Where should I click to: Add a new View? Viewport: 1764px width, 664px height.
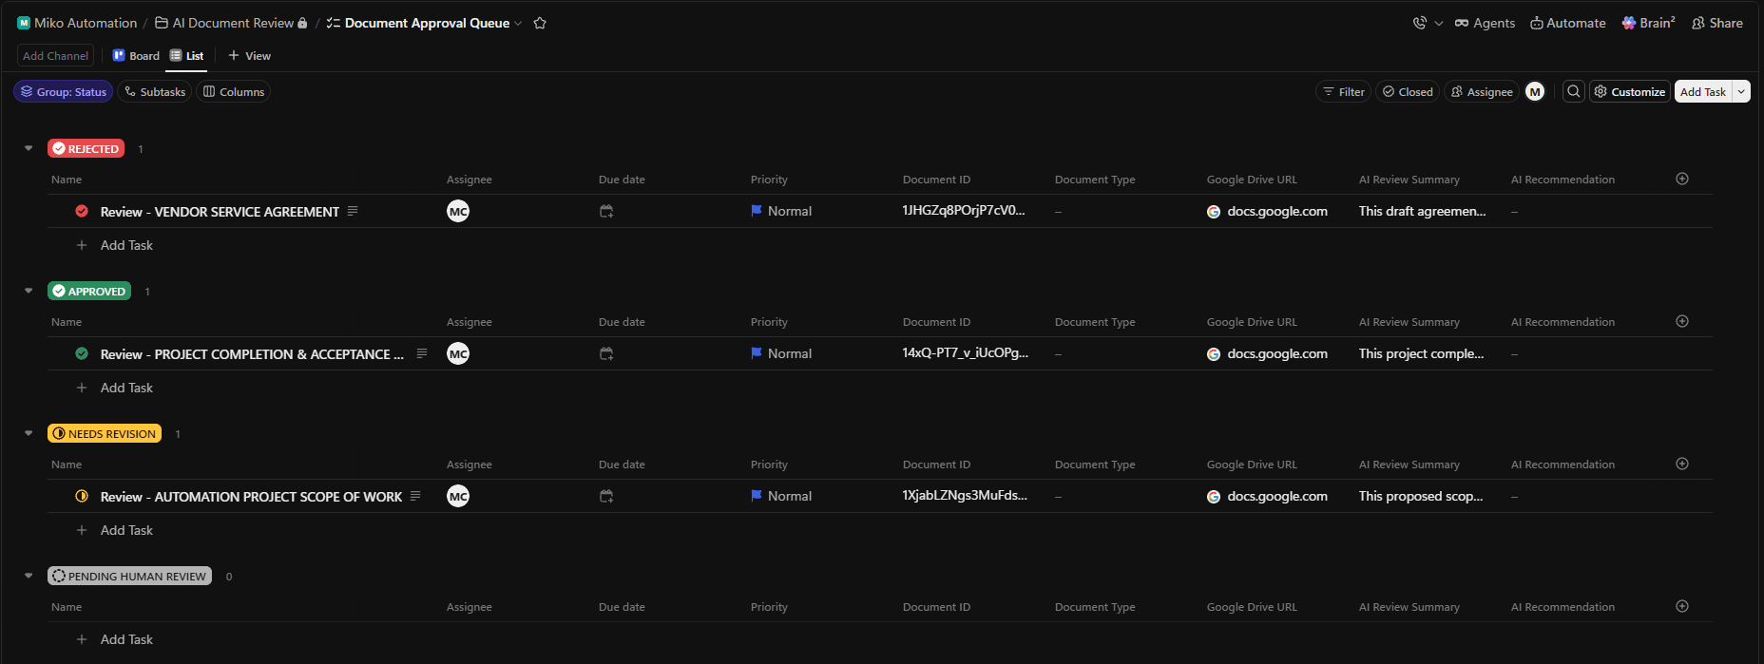[249, 55]
